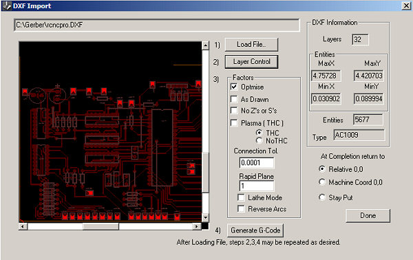Close the DXF Import dialog
The width and height of the screenshot is (413, 260).
click(x=406, y=6)
